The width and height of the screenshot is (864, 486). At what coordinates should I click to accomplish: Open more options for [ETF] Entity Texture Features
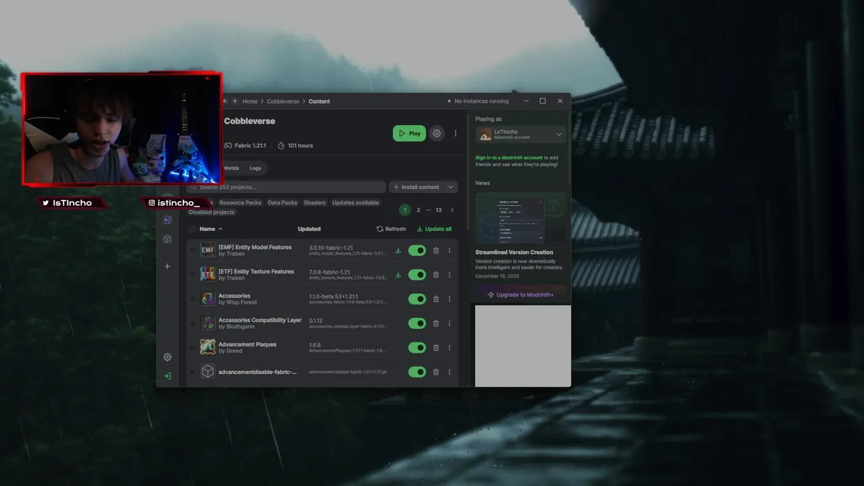pos(450,275)
